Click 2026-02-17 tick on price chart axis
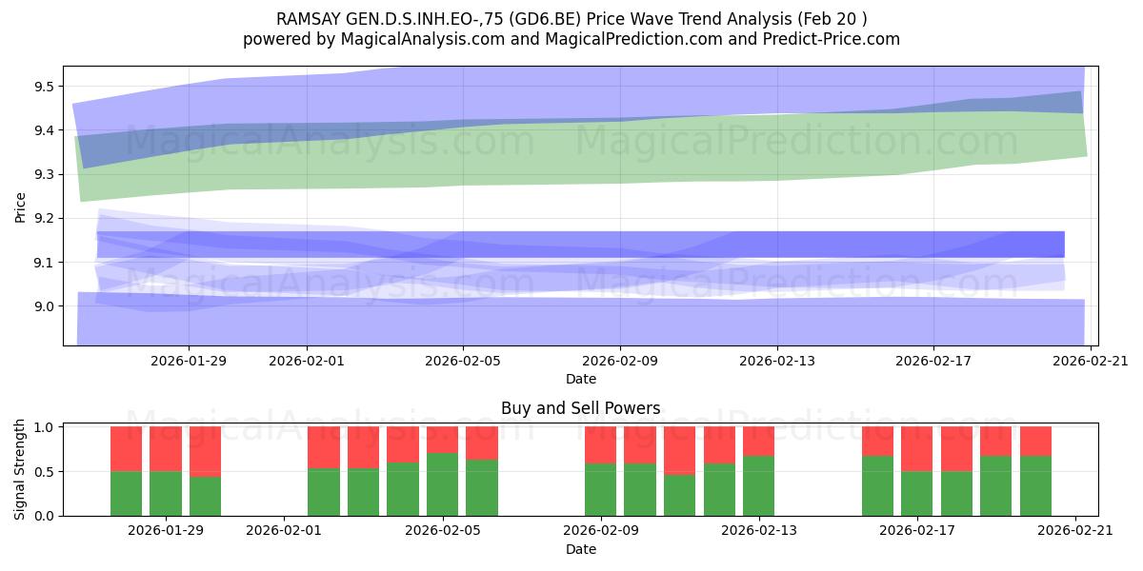Viewport: 1143px width, 571px height. (x=933, y=360)
